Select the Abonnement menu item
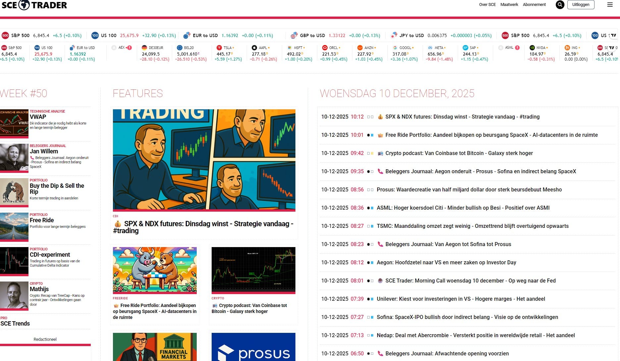Screen dimensions: 620x361 tap(534, 5)
